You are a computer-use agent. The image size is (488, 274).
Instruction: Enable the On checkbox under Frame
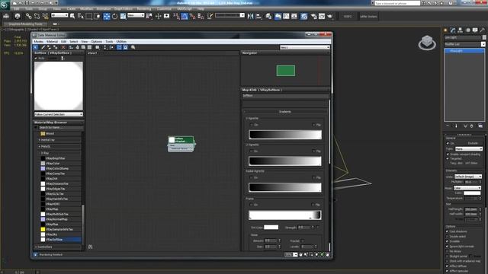pyautogui.click(x=252, y=205)
